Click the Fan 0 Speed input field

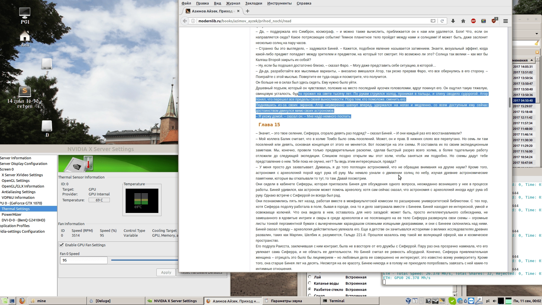coord(84,260)
